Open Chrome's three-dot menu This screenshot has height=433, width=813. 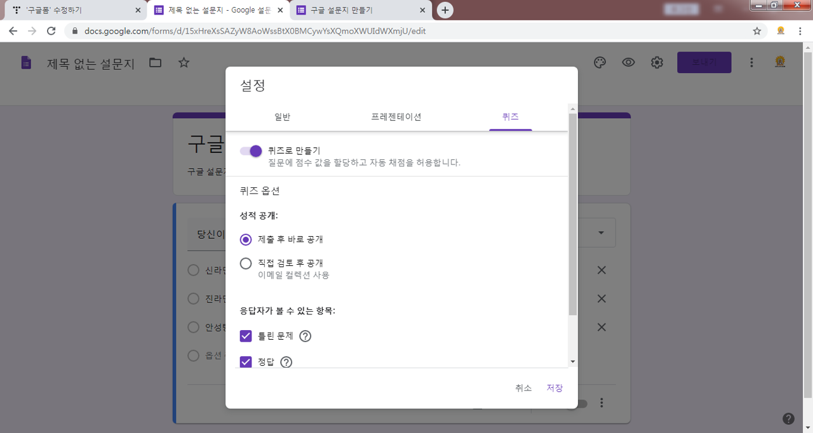(800, 30)
